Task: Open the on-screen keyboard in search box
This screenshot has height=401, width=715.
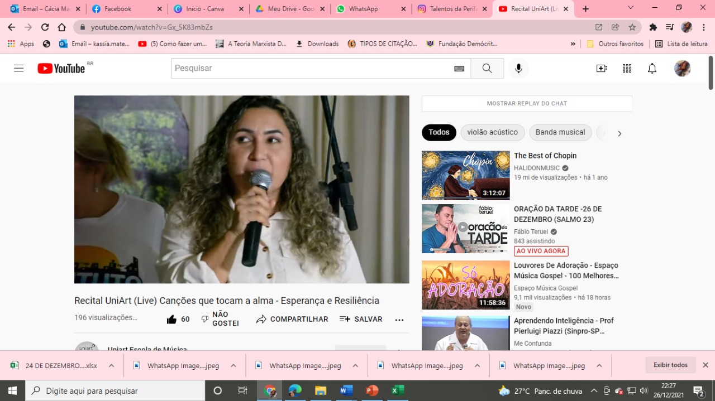Action: 459,68
